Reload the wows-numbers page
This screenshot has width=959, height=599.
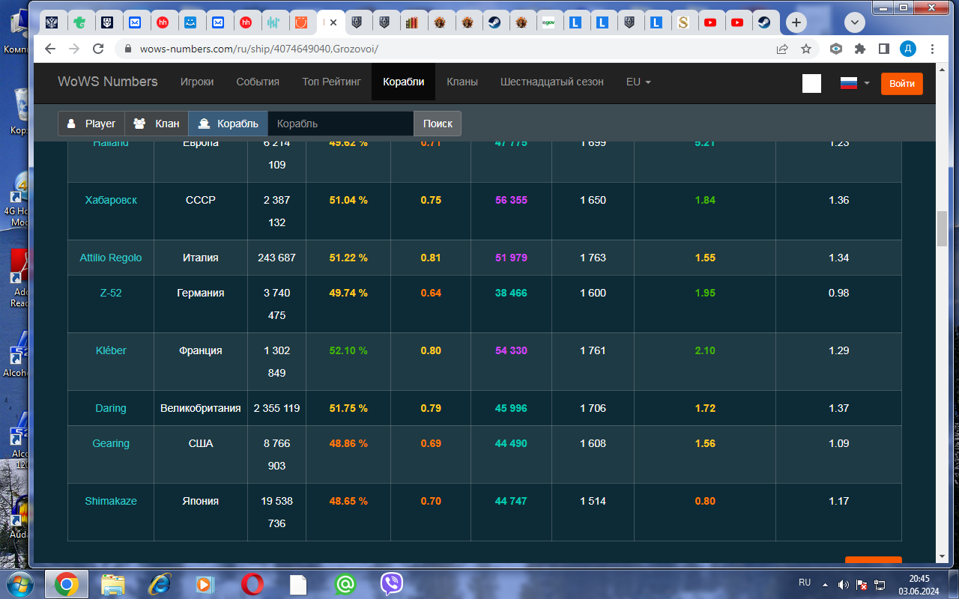click(97, 49)
